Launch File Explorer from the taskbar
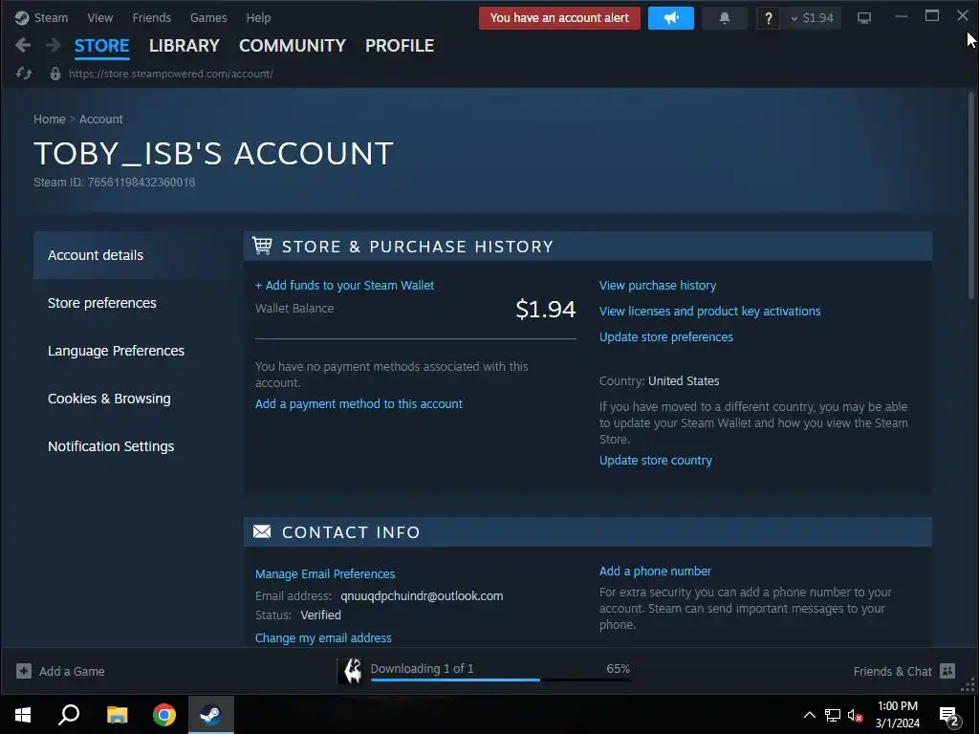This screenshot has width=979, height=734. click(117, 715)
